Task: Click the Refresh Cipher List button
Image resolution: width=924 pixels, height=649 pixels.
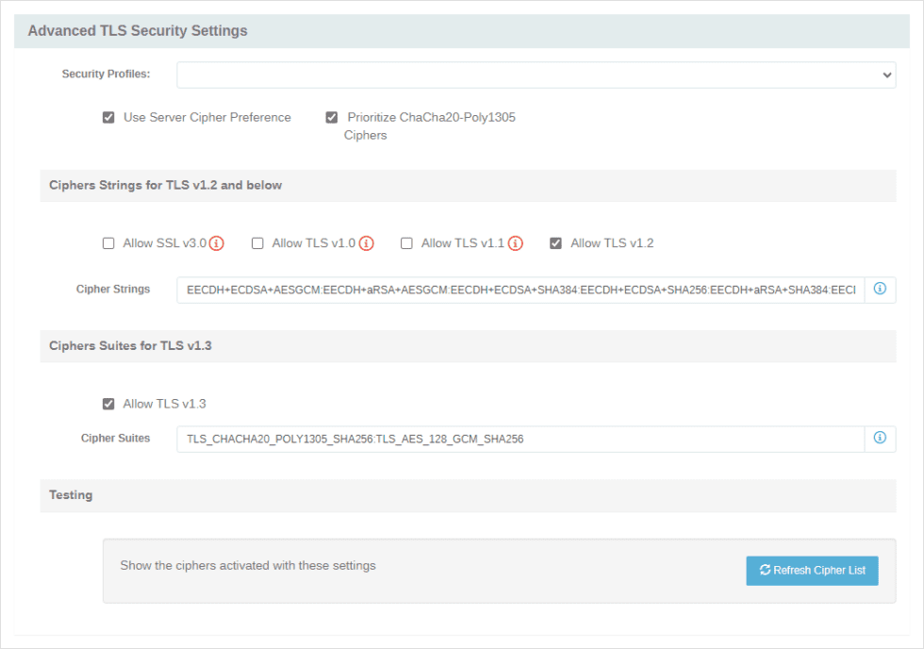Action: click(812, 570)
